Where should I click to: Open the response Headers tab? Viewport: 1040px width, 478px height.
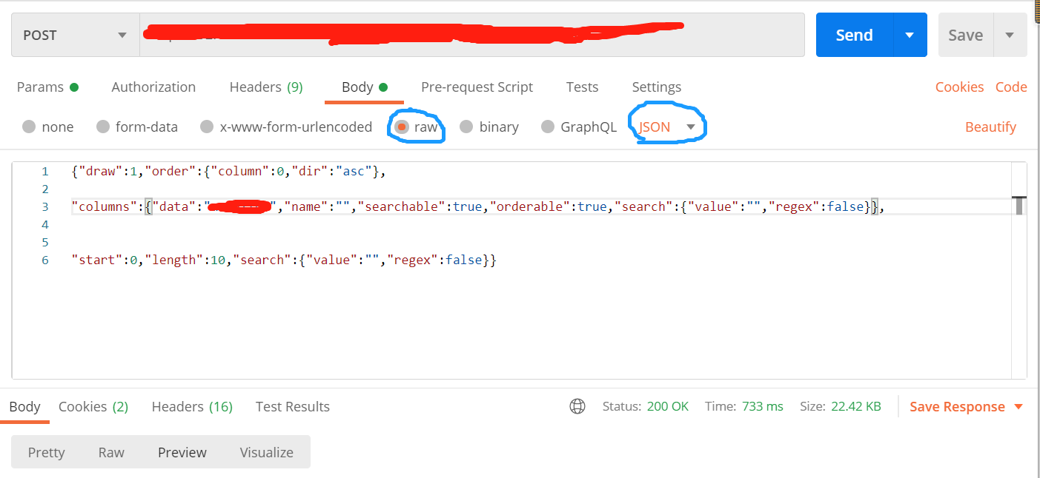192,407
